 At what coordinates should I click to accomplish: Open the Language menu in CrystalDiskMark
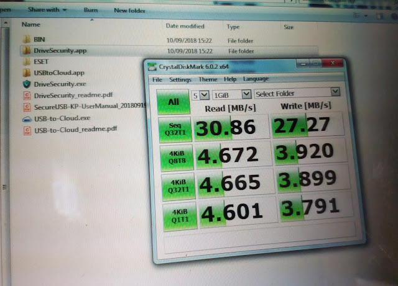click(256, 79)
